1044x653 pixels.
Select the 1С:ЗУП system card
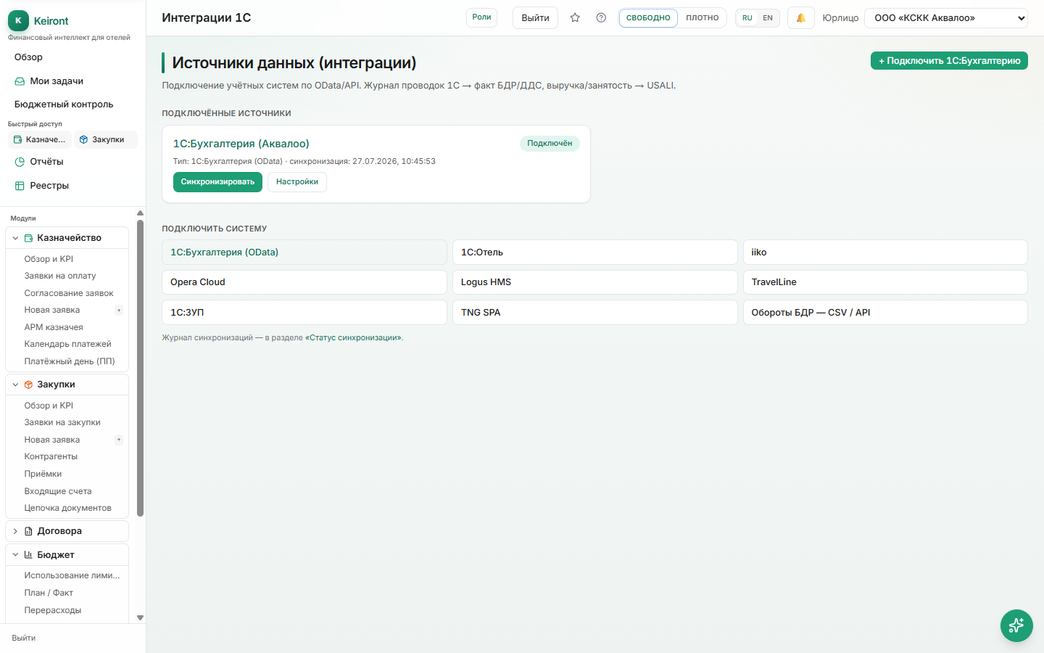click(x=304, y=313)
